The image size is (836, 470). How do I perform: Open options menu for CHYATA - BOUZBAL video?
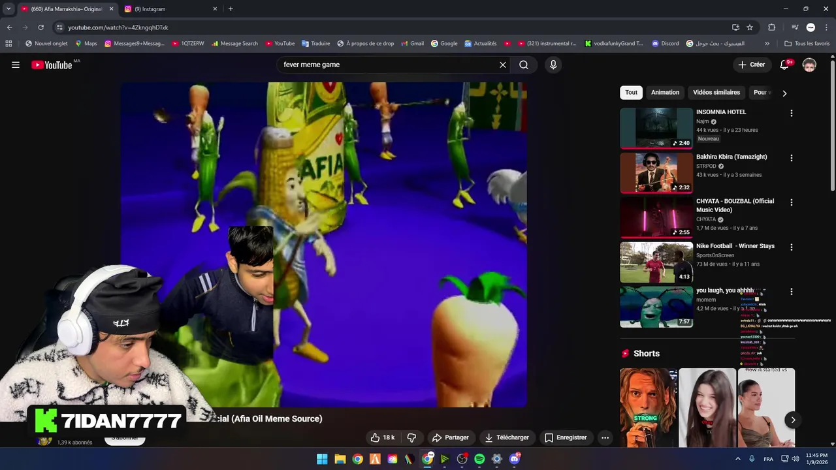(792, 202)
